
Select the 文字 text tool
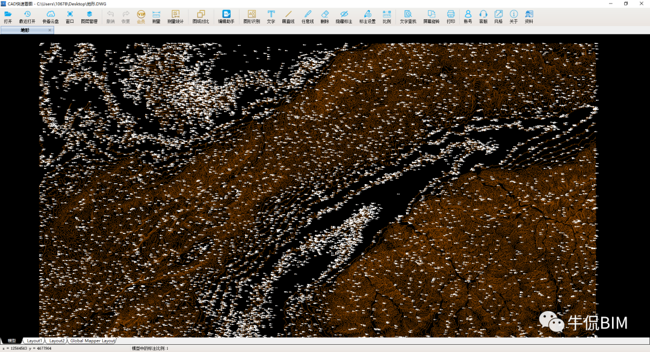tap(271, 17)
